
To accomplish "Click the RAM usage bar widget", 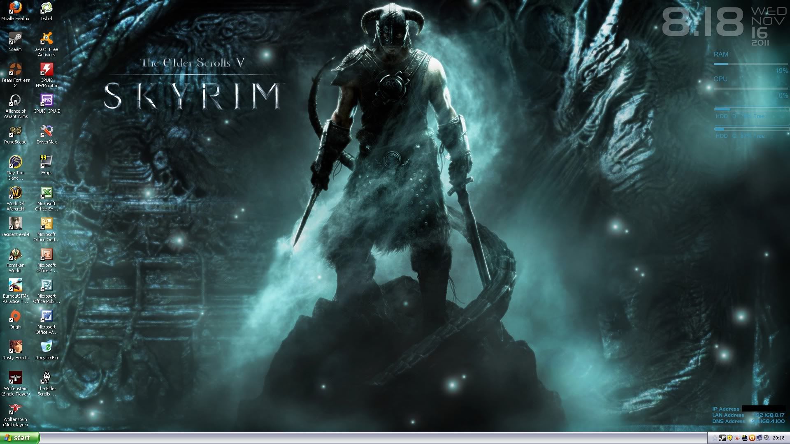I will 751,64.
